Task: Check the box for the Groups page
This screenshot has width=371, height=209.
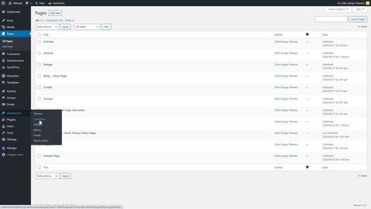Action: 39,99
